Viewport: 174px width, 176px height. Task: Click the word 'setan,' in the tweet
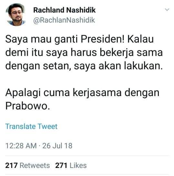click(57, 66)
